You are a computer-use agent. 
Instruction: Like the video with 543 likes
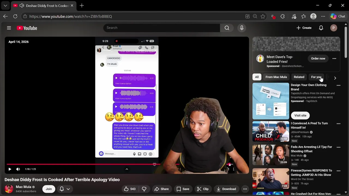click(x=130, y=189)
